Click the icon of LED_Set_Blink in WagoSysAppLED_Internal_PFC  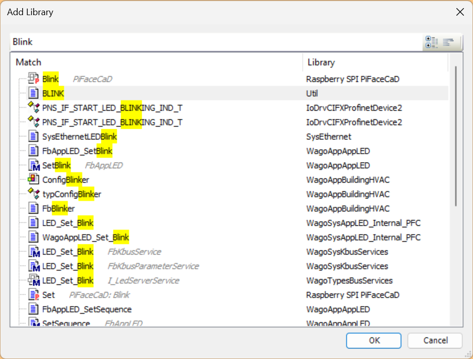pyautogui.click(x=33, y=223)
